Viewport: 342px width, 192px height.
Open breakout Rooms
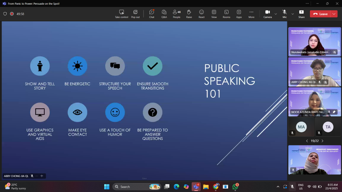click(226, 14)
